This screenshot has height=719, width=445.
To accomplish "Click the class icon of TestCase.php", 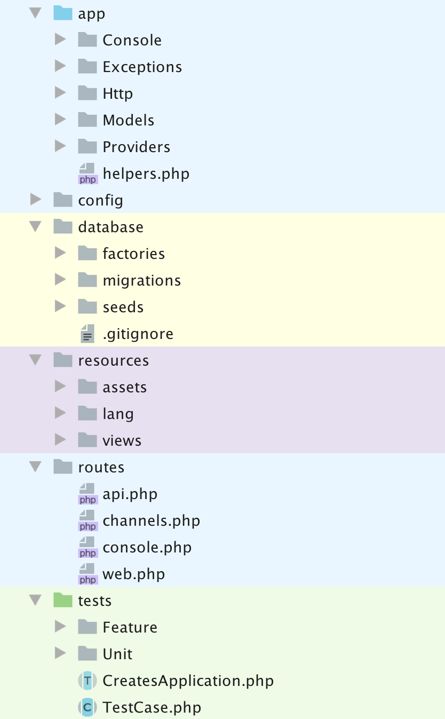I will [x=88, y=707].
